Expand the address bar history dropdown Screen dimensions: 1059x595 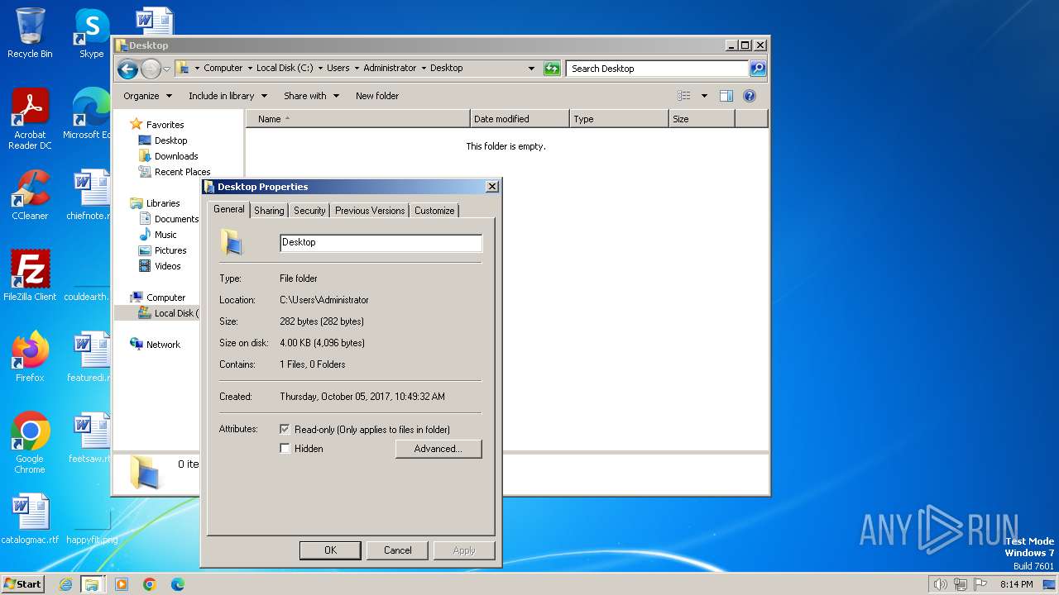click(531, 69)
